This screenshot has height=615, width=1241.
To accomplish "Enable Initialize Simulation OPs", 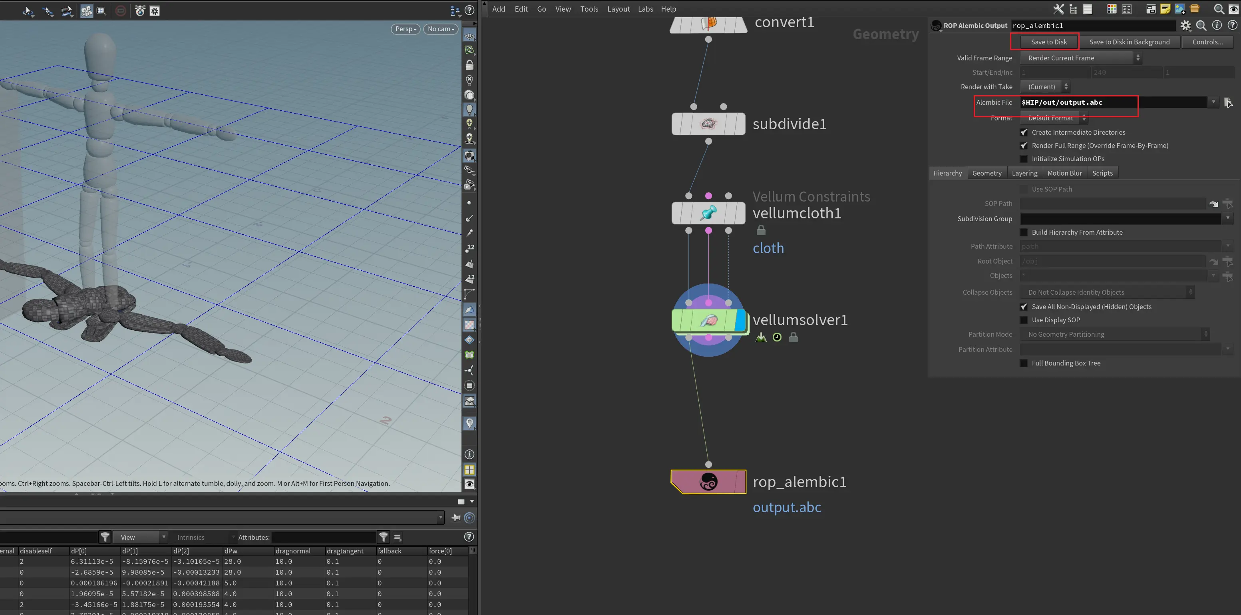I will pyautogui.click(x=1024, y=159).
